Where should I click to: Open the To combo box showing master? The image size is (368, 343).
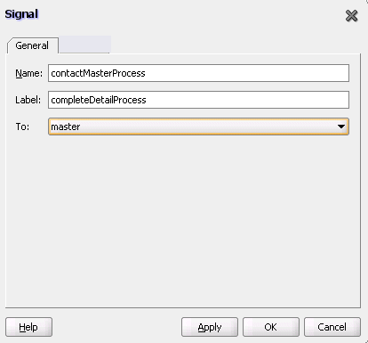[x=198, y=127]
